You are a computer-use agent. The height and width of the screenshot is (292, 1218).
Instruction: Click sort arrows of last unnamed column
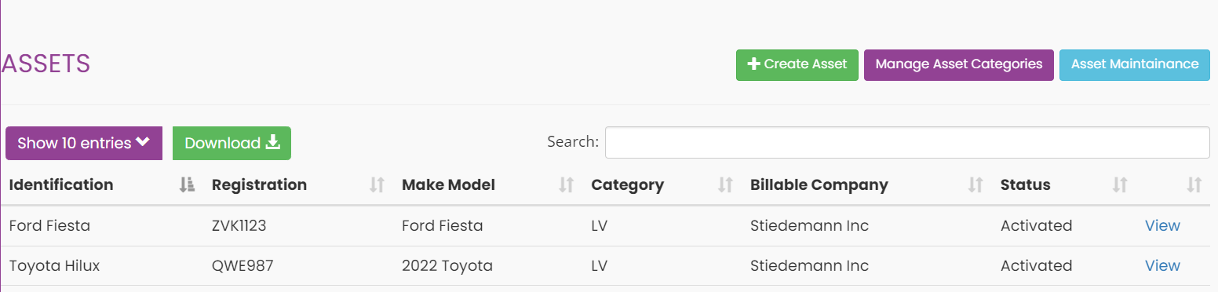pyautogui.click(x=1194, y=185)
